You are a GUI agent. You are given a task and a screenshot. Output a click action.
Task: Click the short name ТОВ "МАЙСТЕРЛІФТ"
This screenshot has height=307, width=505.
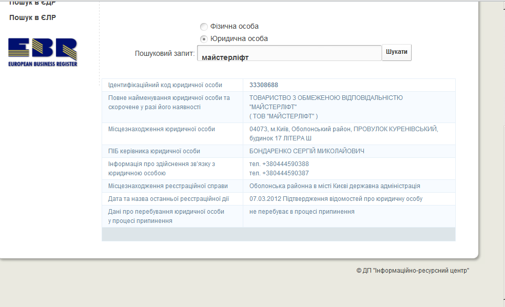click(x=283, y=116)
